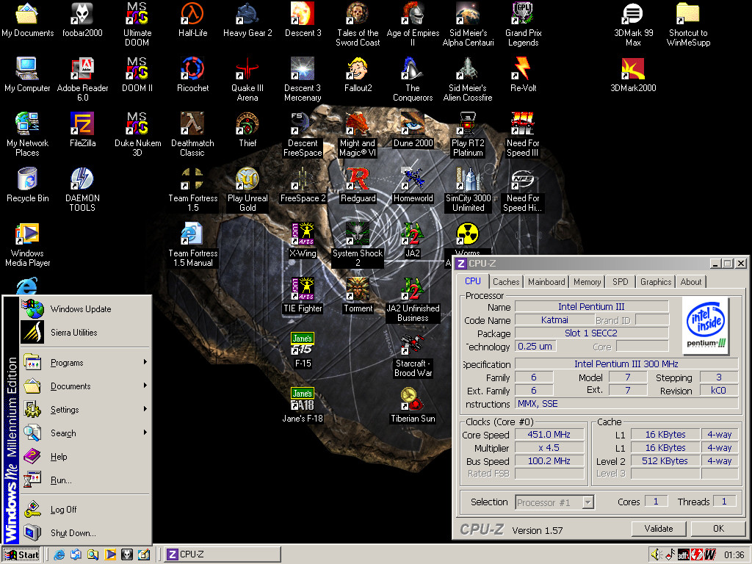Click the volume speaker tray icon
This screenshot has width=752, height=564.
point(657,554)
